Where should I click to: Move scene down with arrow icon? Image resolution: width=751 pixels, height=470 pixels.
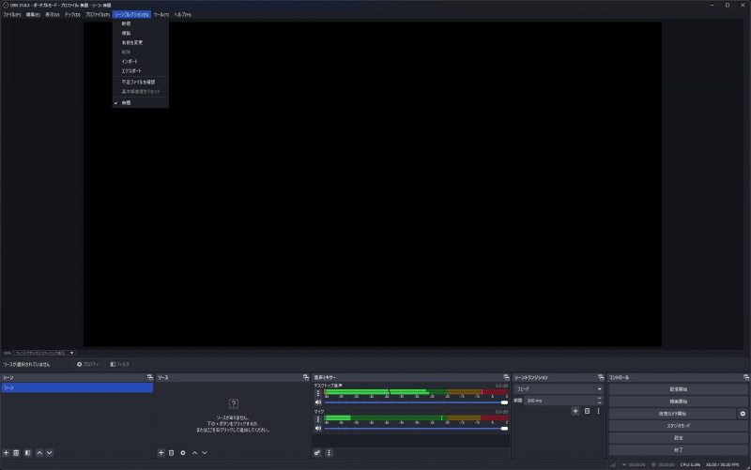coord(50,453)
